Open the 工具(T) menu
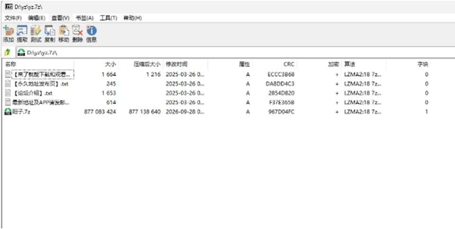The height and width of the screenshot is (229, 455). point(108,18)
